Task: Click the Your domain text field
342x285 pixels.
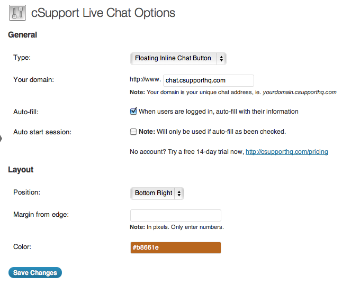Action: (209, 80)
